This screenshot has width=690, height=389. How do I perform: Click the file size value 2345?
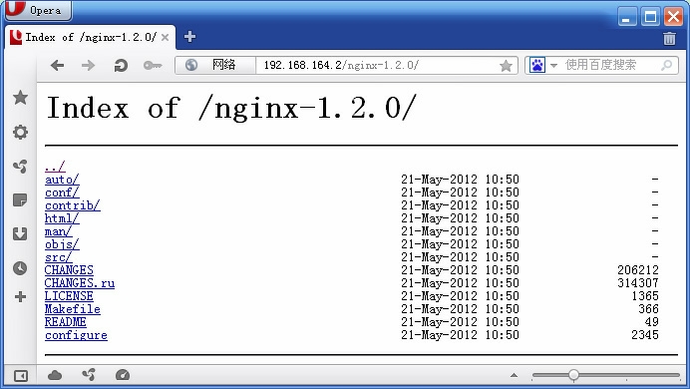645,335
